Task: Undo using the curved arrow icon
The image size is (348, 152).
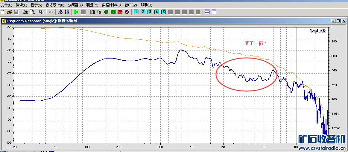Action: pos(51,12)
